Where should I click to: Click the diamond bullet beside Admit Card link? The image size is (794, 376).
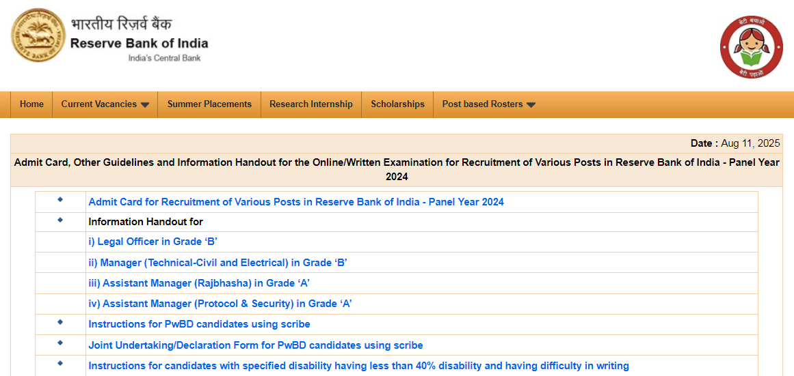(x=60, y=199)
